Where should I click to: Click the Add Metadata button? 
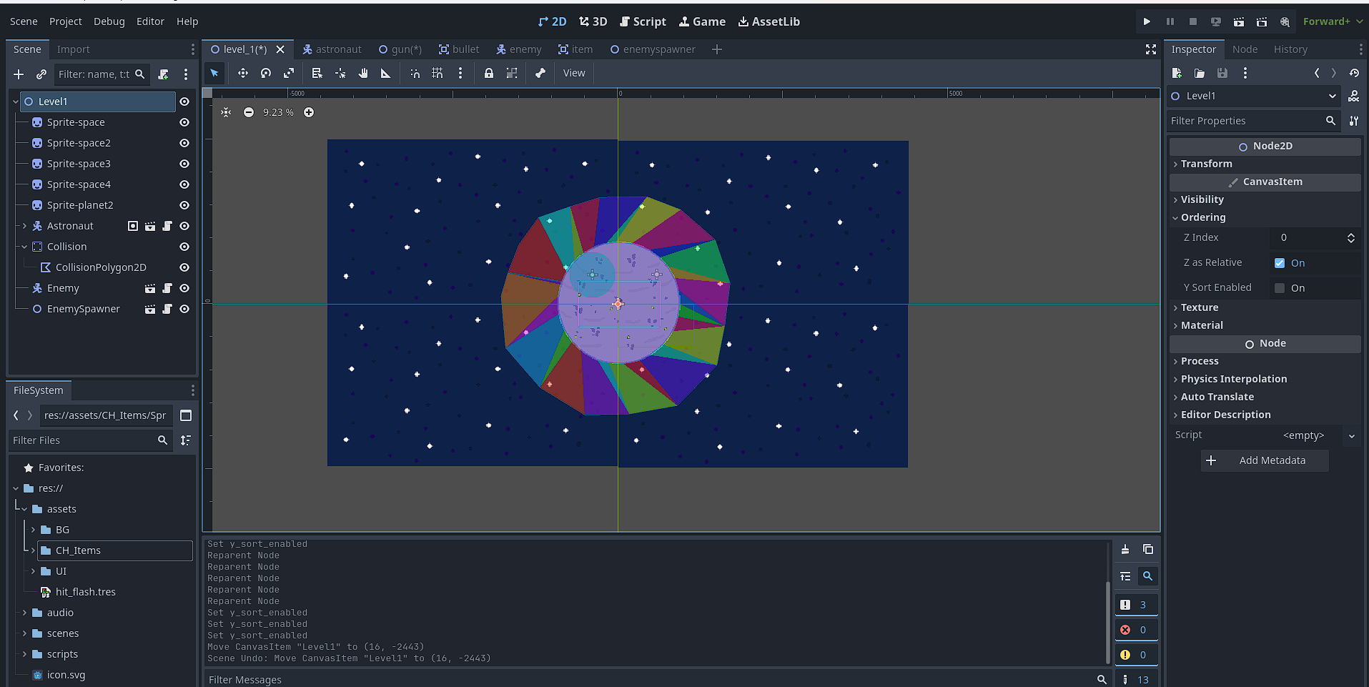1265,460
